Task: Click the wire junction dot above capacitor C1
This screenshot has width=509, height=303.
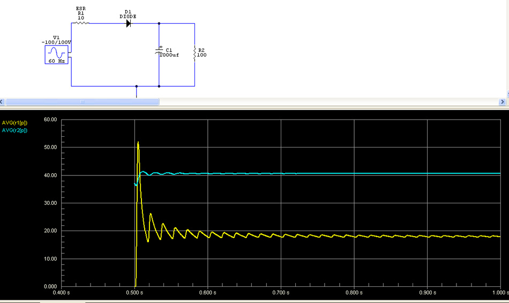Action: point(159,24)
